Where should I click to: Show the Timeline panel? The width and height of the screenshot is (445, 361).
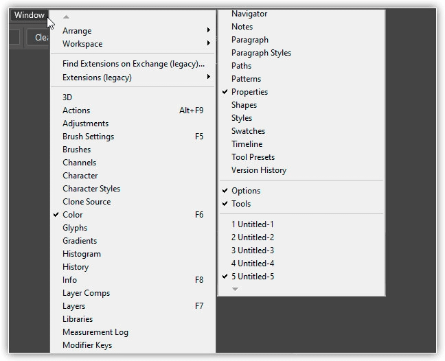coord(301,144)
